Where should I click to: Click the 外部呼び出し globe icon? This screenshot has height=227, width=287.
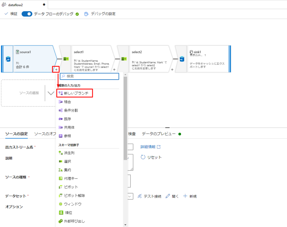coord(61,221)
